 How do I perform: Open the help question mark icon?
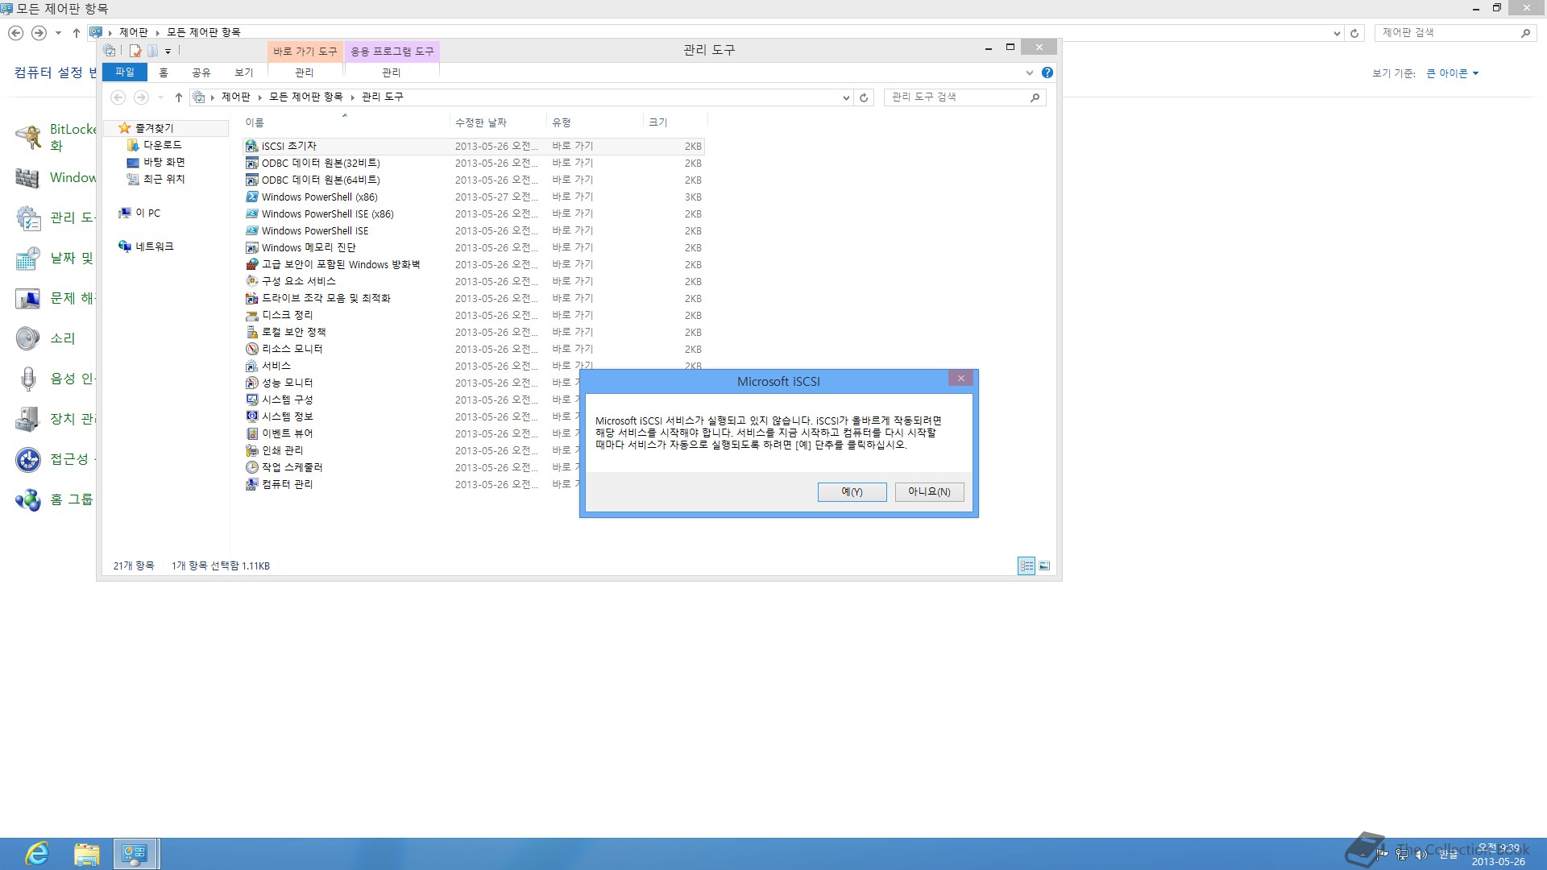click(x=1047, y=72)
